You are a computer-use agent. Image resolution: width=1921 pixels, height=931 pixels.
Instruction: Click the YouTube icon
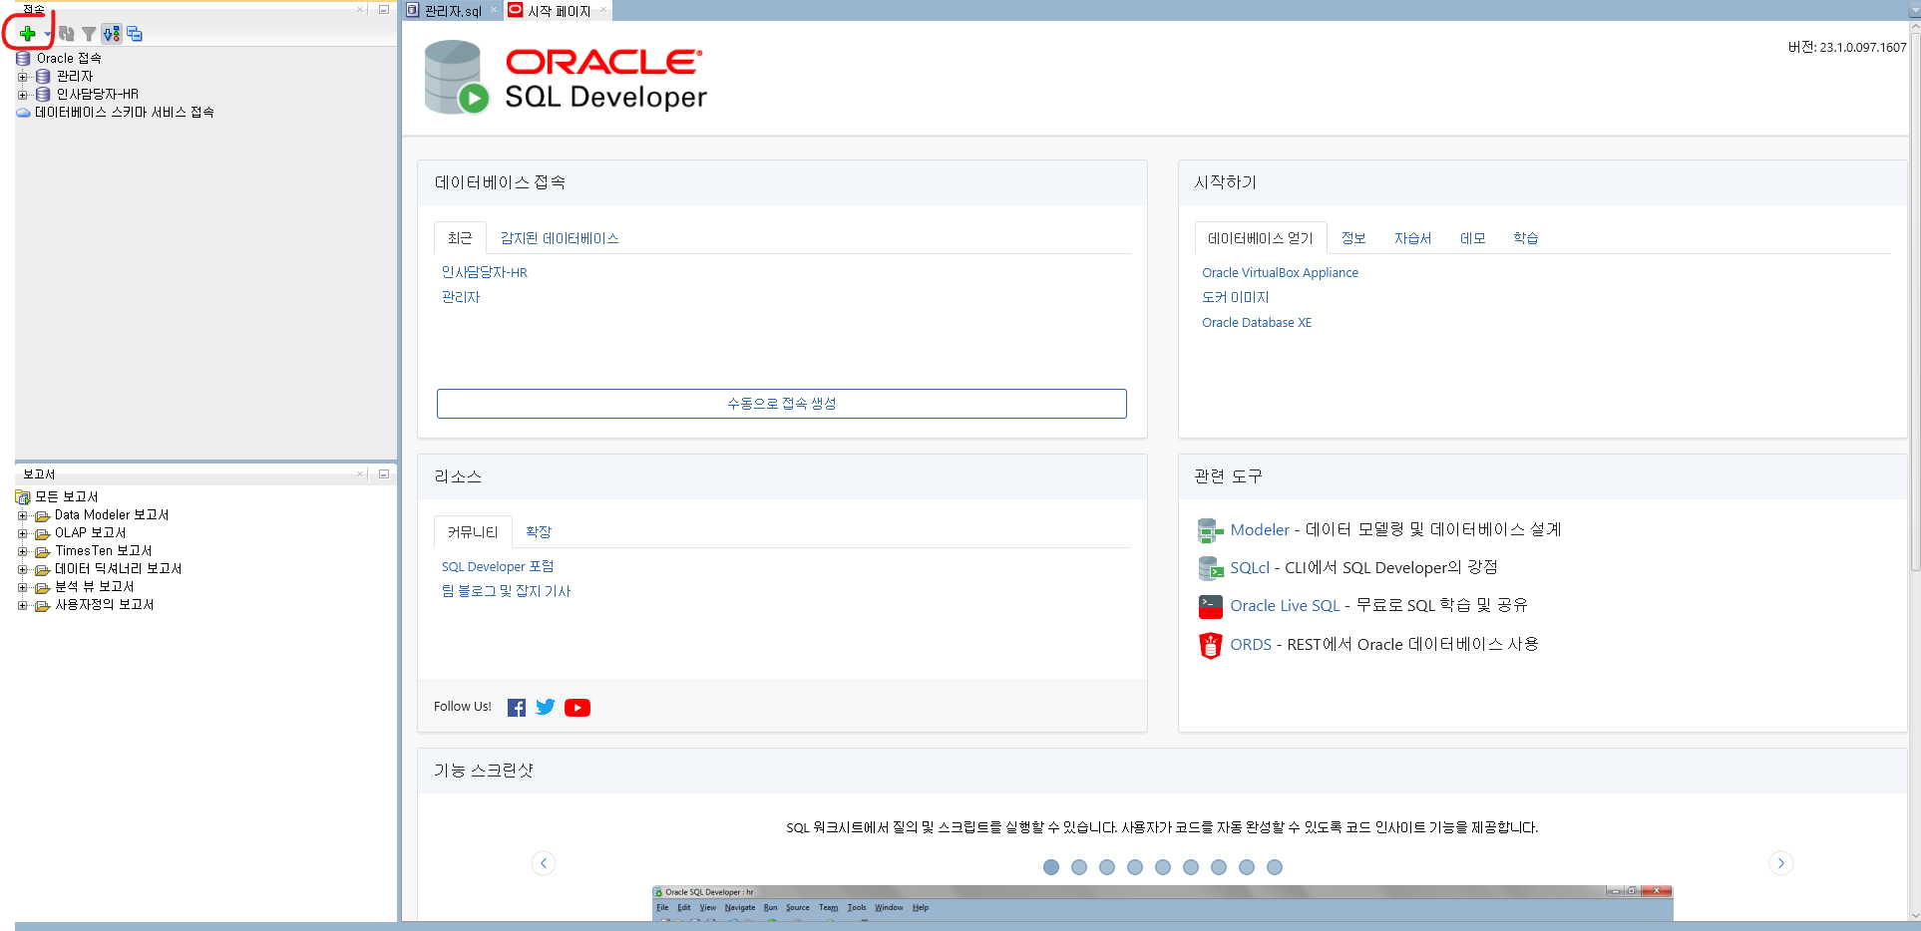tap(577, 708)
